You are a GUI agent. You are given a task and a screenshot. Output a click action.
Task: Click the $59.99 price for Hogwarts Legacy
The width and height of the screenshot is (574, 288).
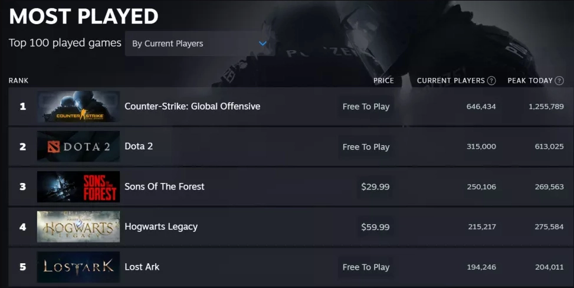[375, 227]
